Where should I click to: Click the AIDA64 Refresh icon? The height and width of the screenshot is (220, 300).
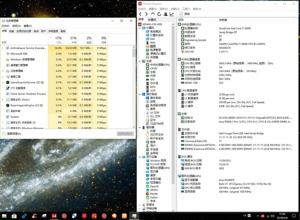(x=159, y=14)
